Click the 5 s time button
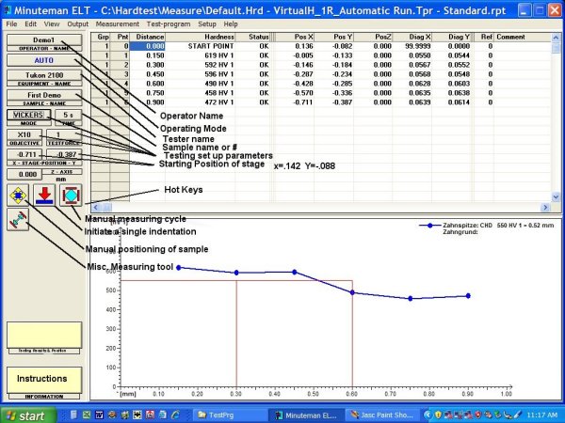The image size is (565, 423). click(x=68, y=115)
